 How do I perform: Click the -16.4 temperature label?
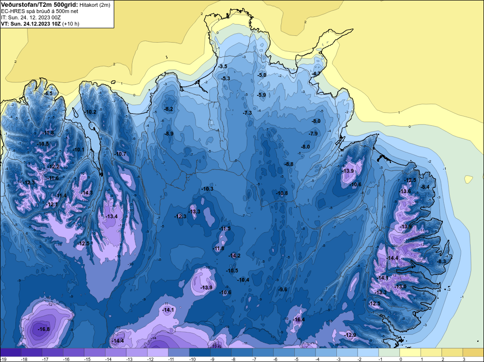[x=299, y=319]
